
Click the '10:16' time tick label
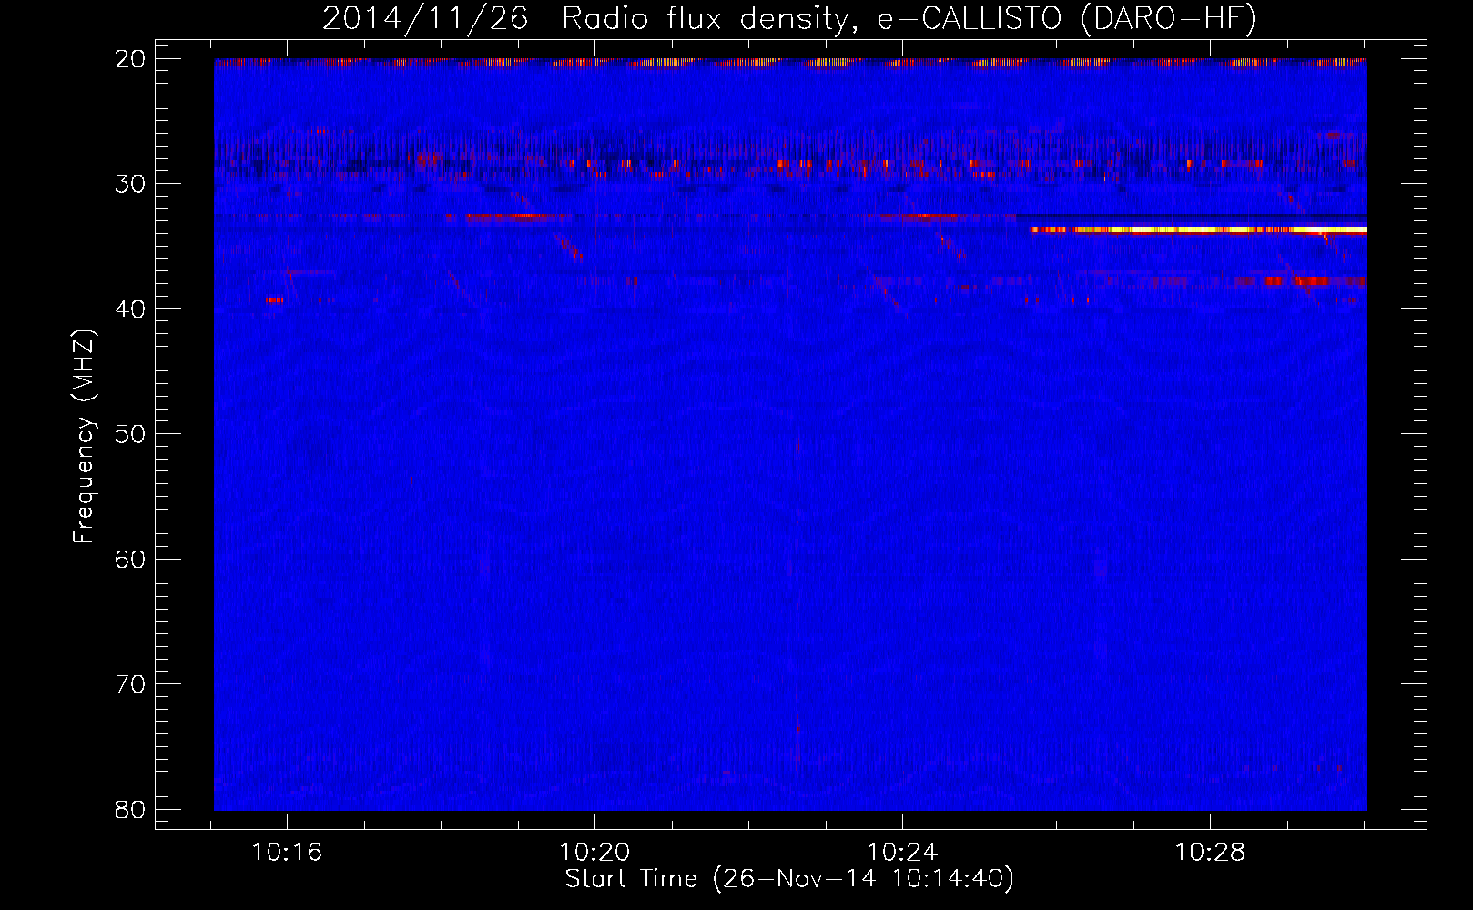click(x=287, y=853)
